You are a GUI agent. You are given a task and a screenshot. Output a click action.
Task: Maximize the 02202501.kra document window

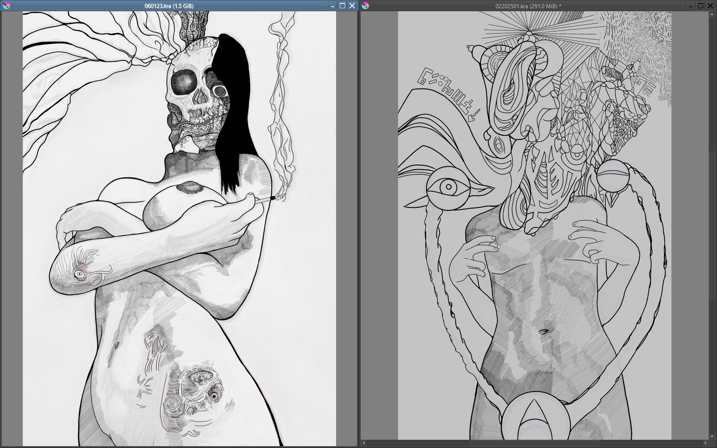tap(701, 6)
